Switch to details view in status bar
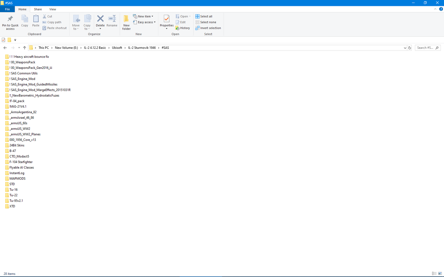444x277 pixels. coord(434,274)
